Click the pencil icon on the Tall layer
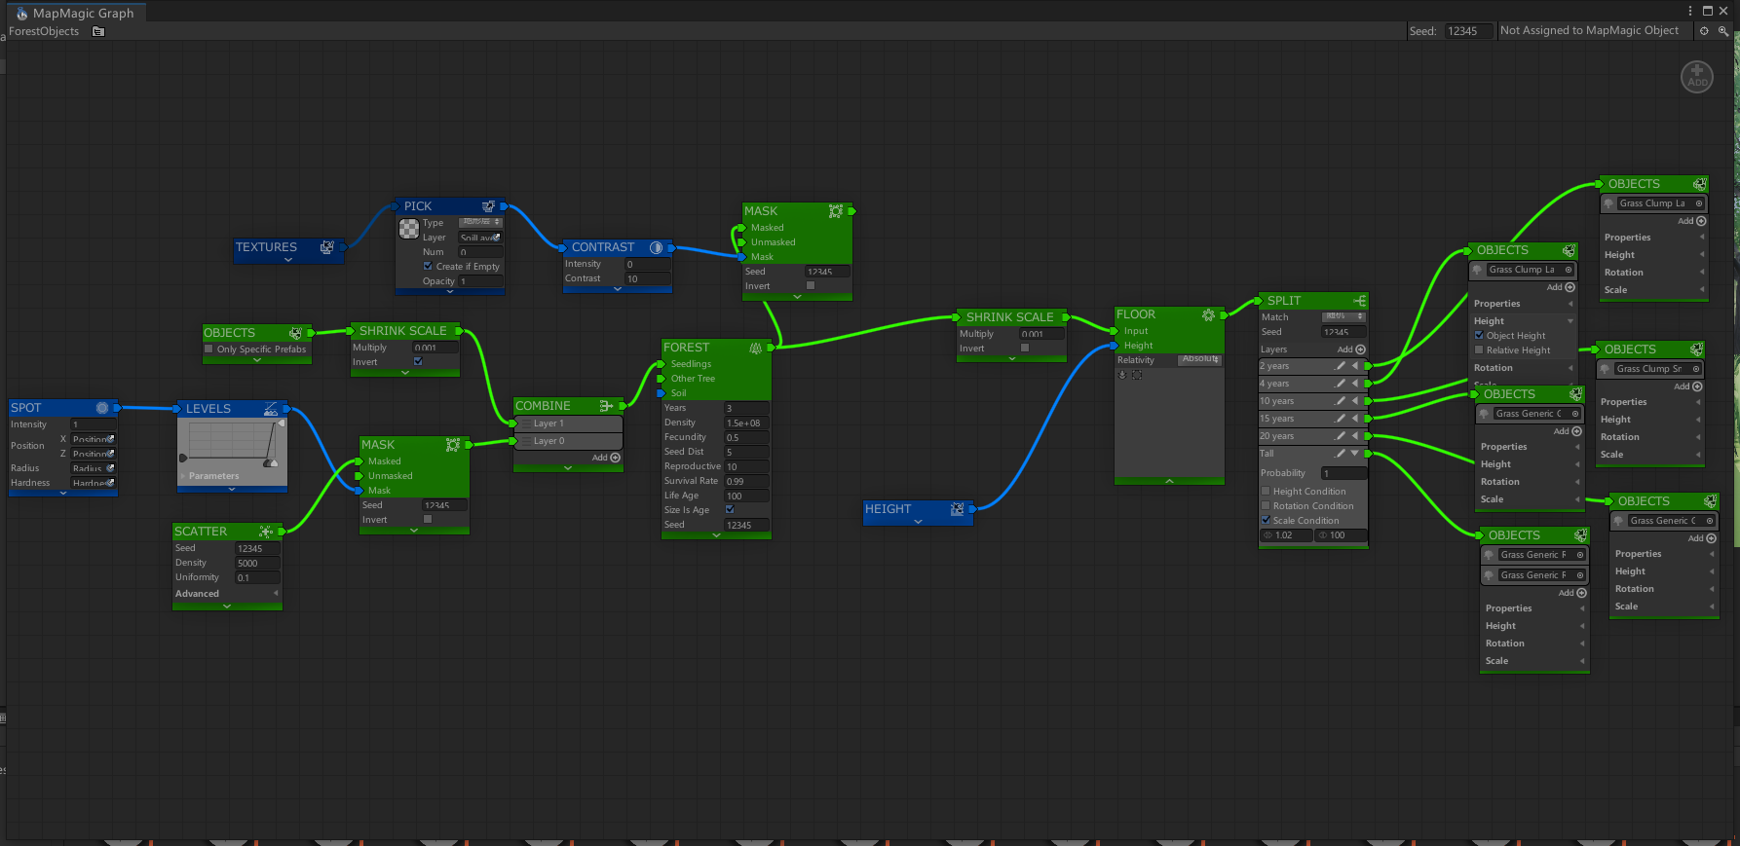Image resolution: width=1740 pixels, height=846 pixels. (1341, 454)
